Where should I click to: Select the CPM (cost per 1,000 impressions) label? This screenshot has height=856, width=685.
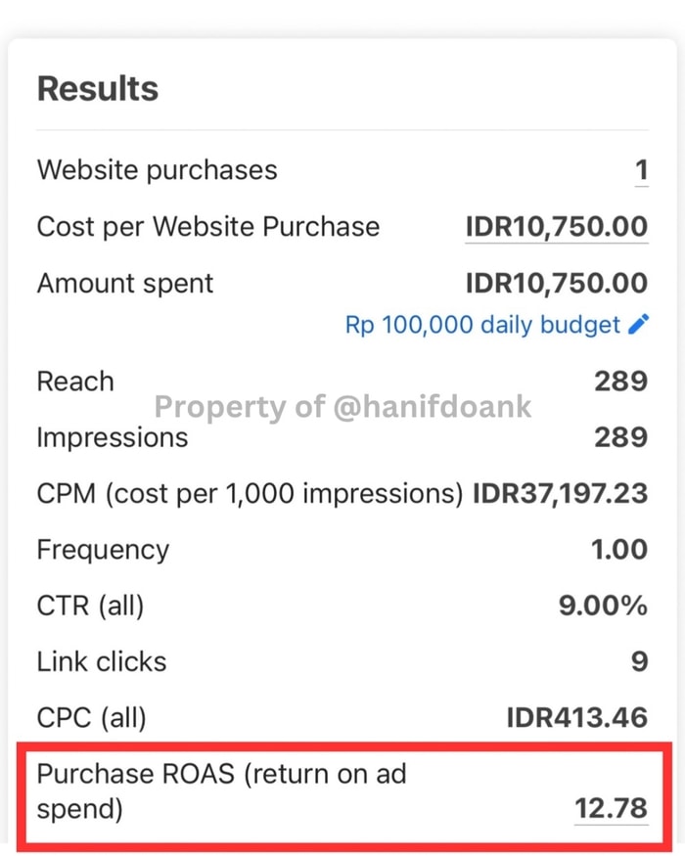point(250,493)
